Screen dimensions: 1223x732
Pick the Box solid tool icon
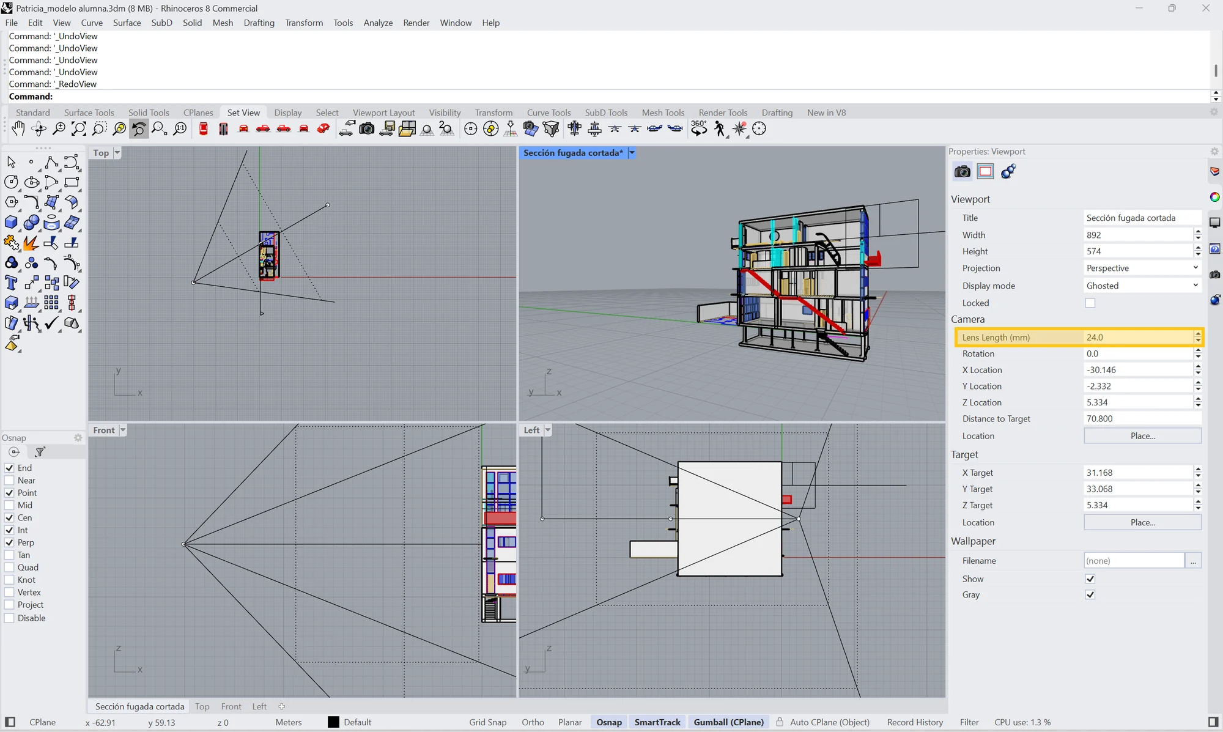(11, 223)
